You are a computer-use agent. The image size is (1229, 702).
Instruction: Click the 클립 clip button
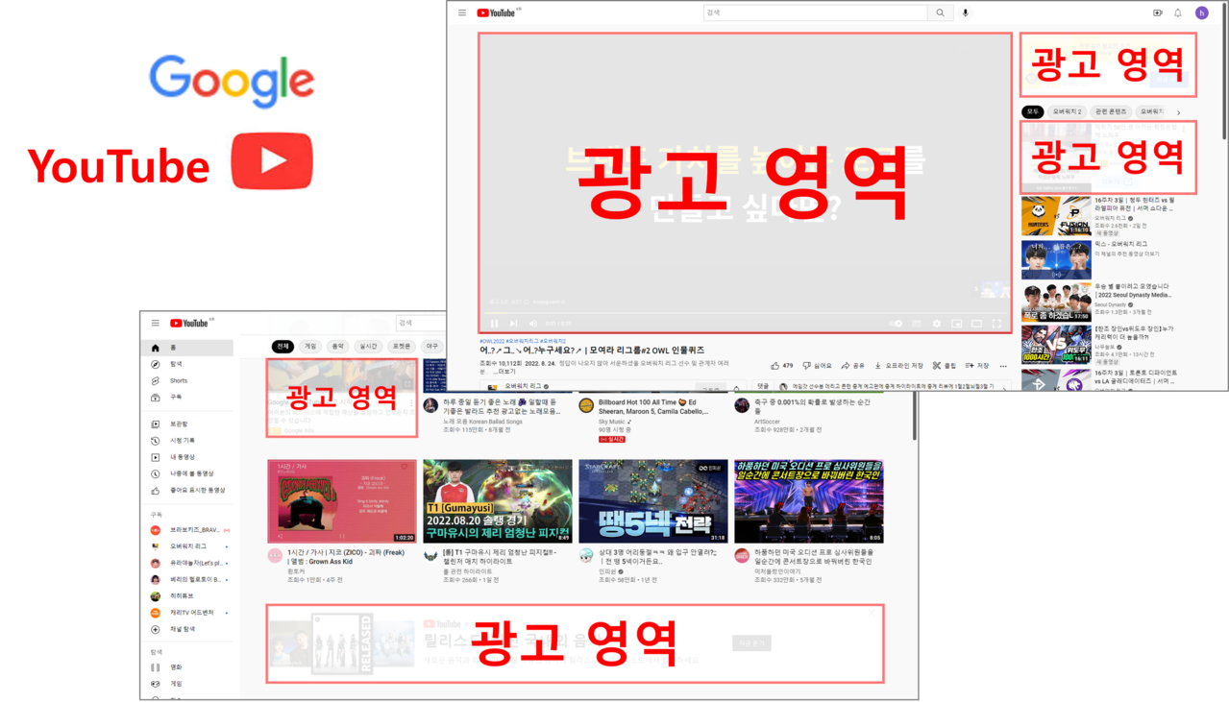(x=945, y=366)
